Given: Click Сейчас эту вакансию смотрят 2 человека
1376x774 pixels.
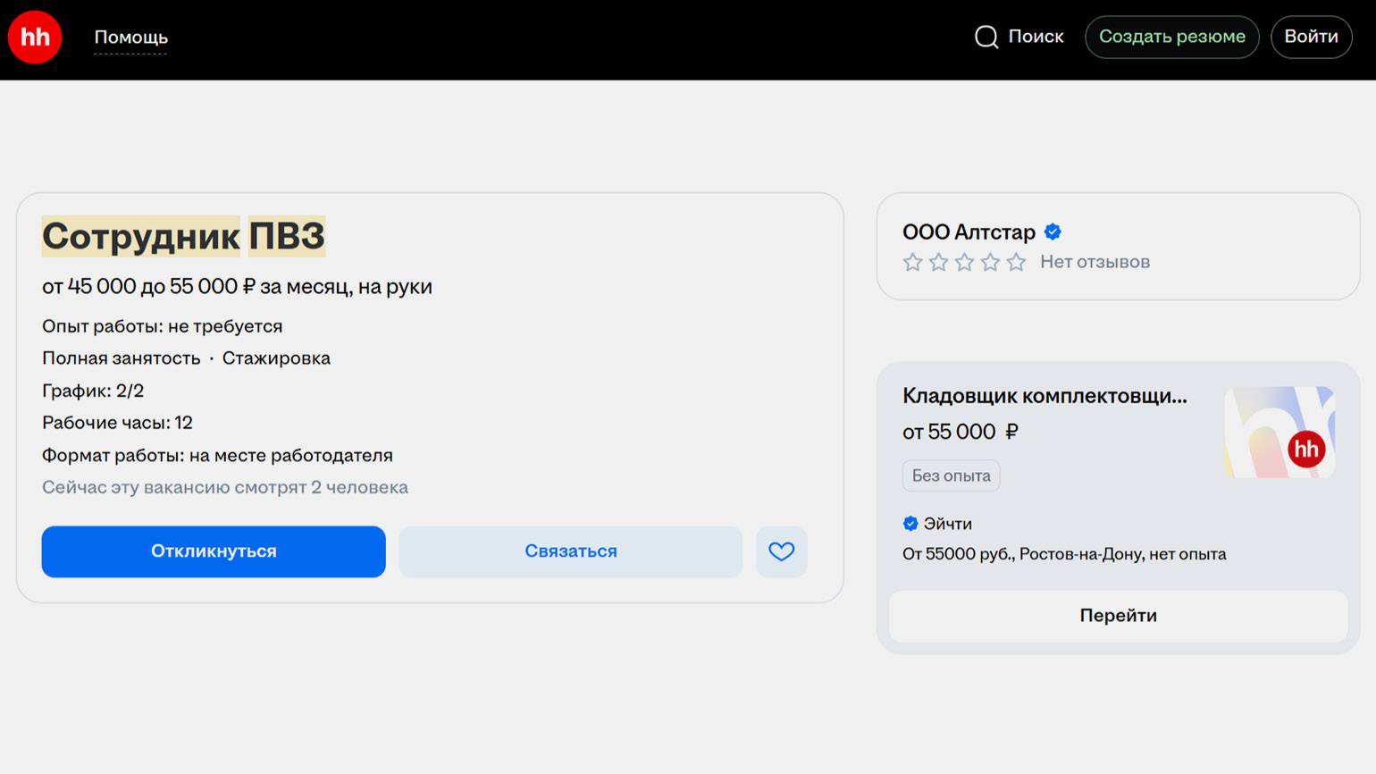Looking at the screenshot, I should (x=225, y=487).
